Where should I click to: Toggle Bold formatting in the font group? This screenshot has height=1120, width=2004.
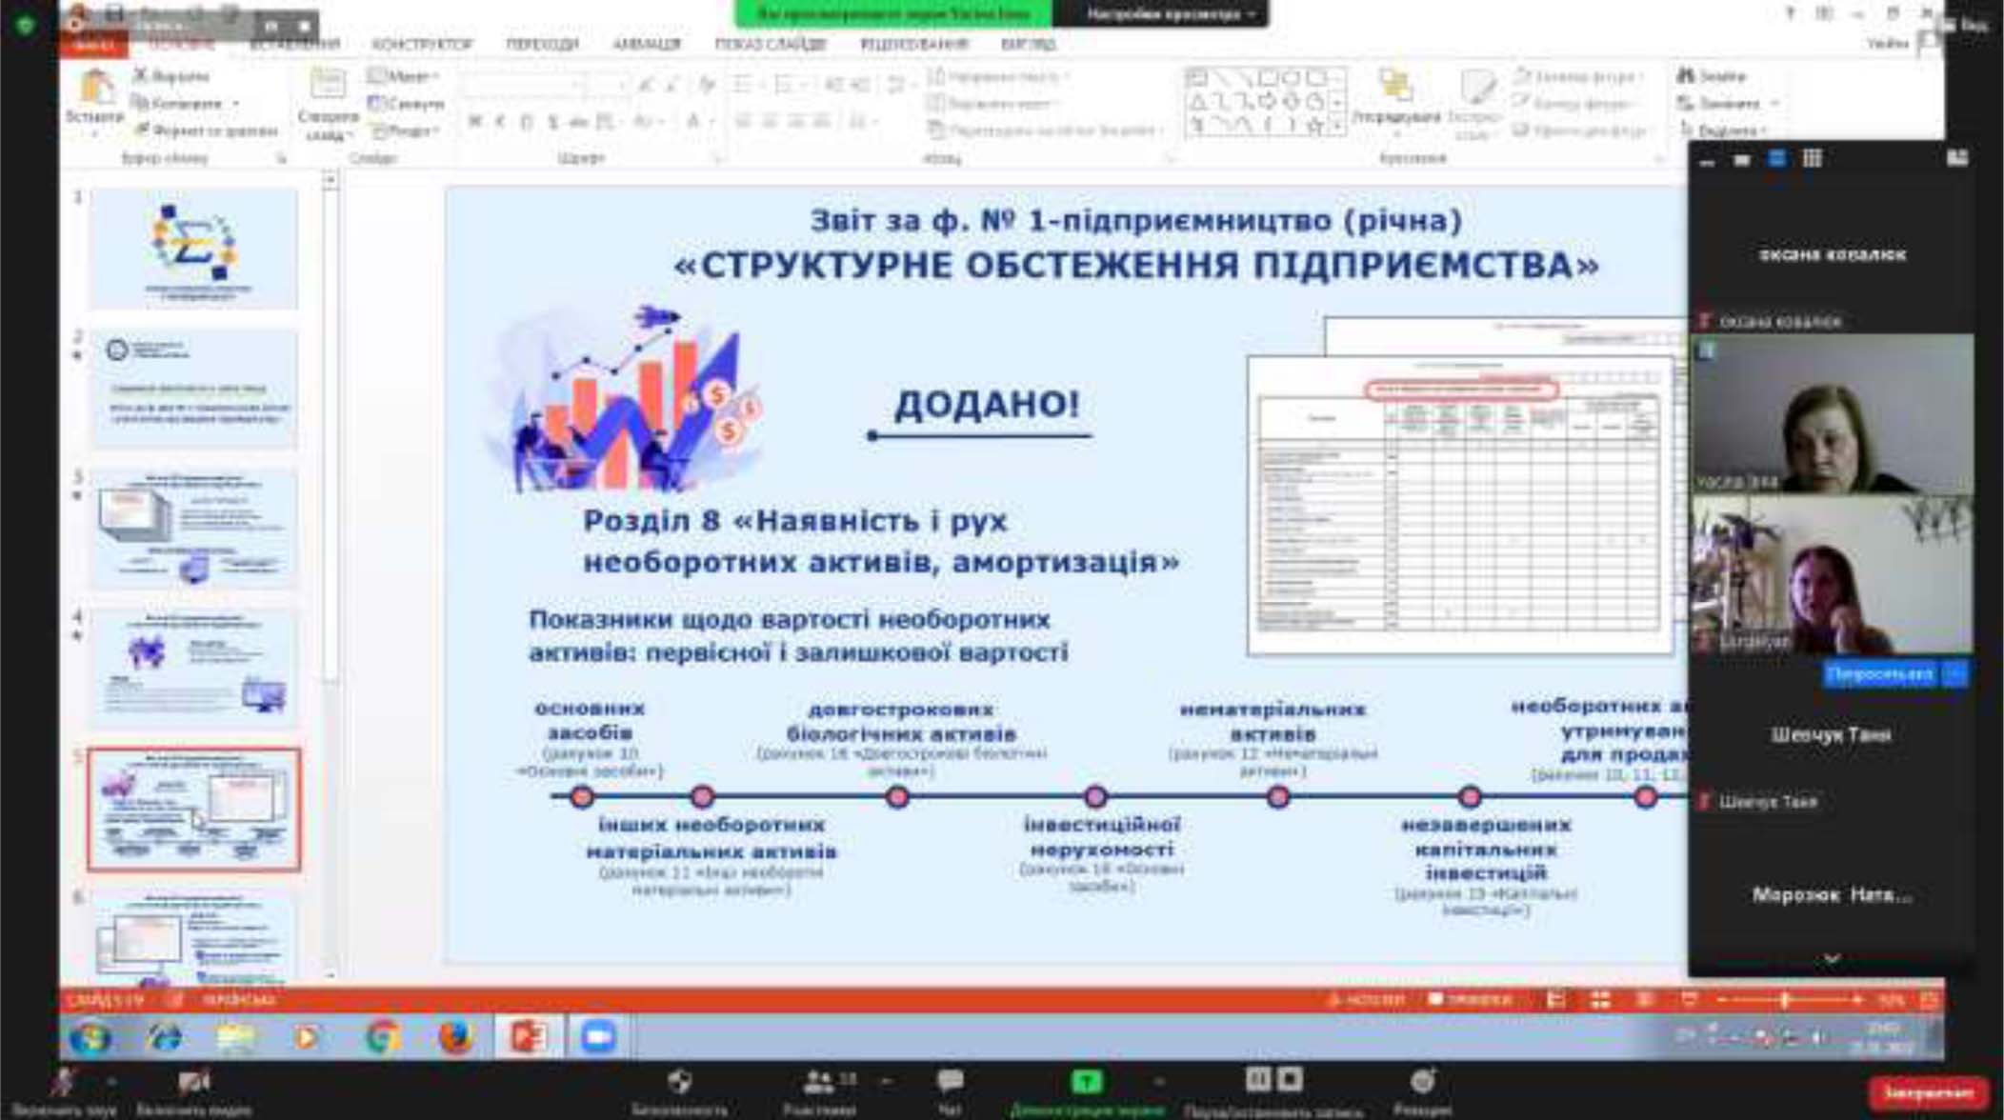(473, 121)
